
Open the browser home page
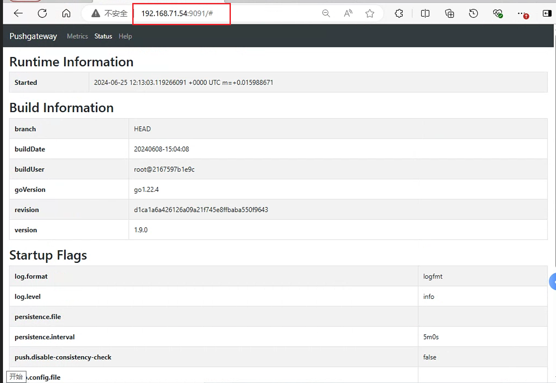pyautogui.click(x=66, y=14)
